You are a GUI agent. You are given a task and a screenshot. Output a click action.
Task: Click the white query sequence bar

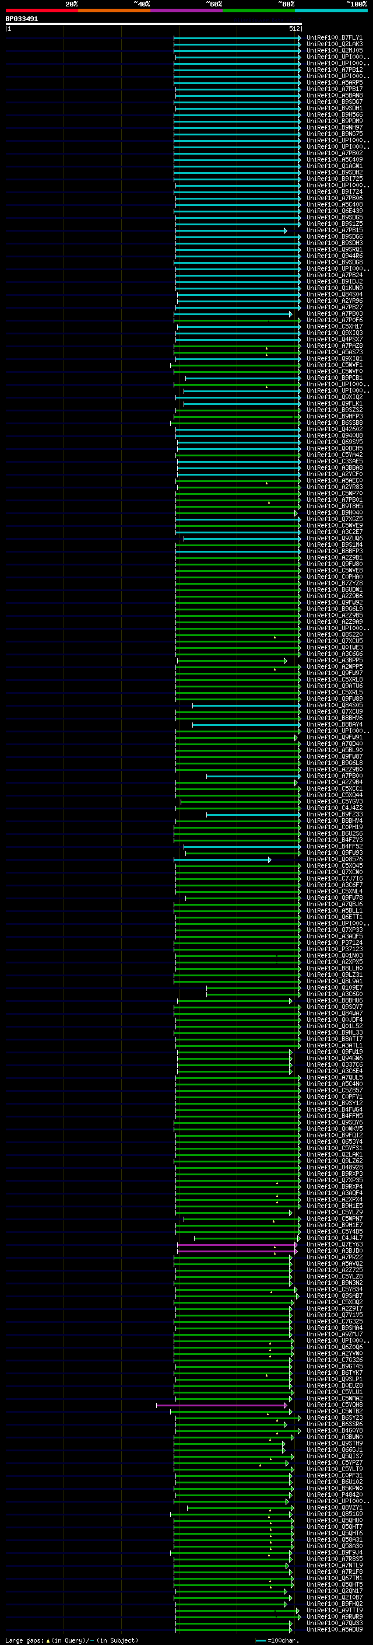154,25
